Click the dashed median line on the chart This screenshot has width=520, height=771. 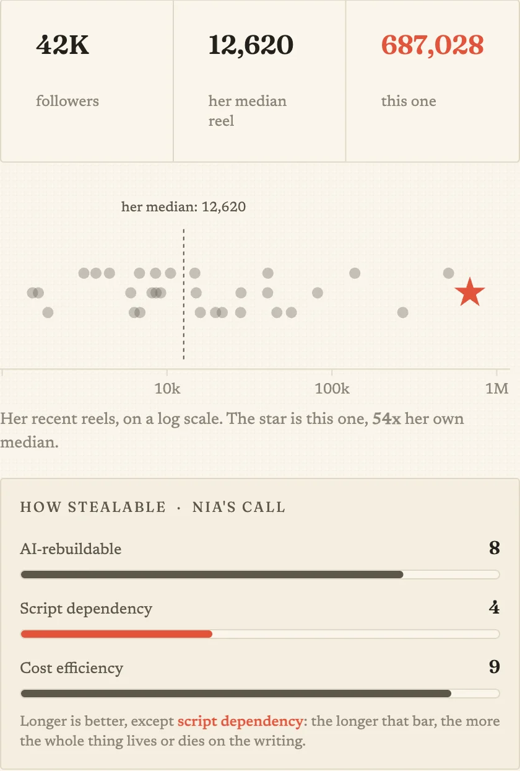[183, 294]
